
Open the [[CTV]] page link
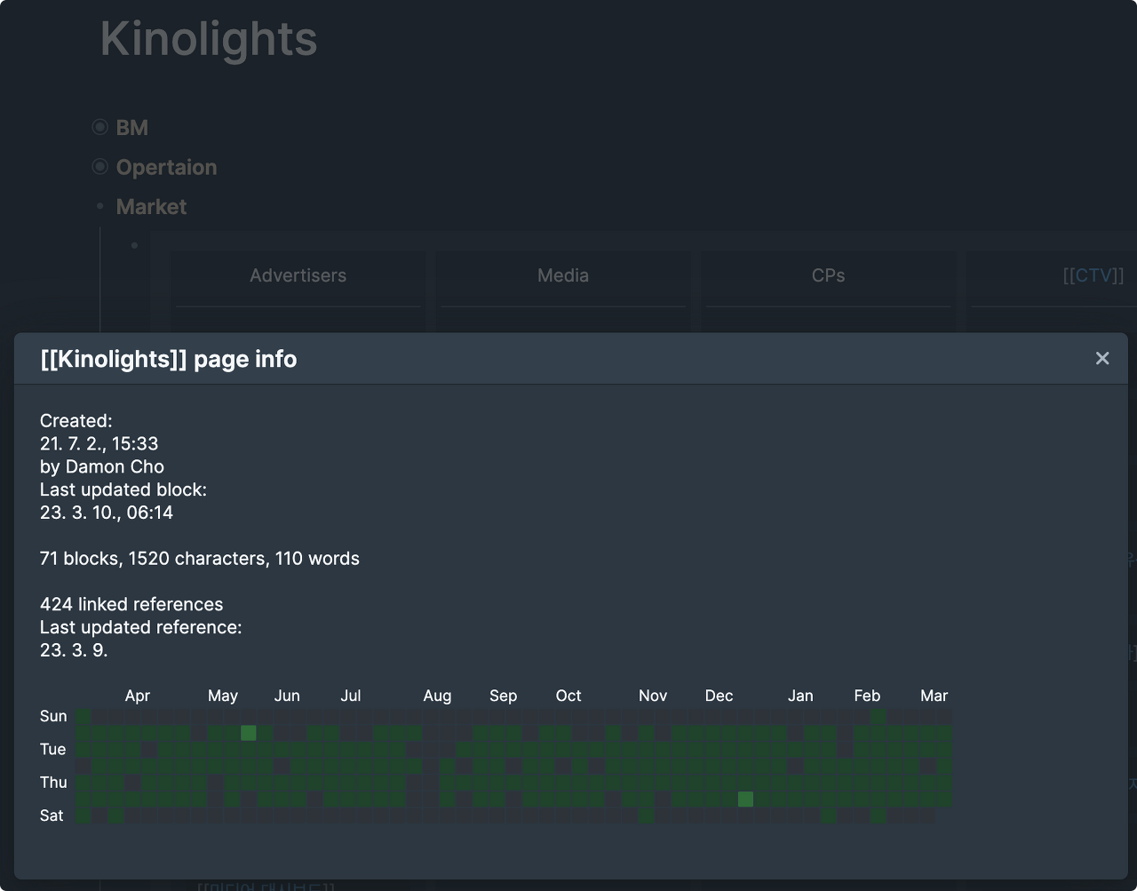1093,275
